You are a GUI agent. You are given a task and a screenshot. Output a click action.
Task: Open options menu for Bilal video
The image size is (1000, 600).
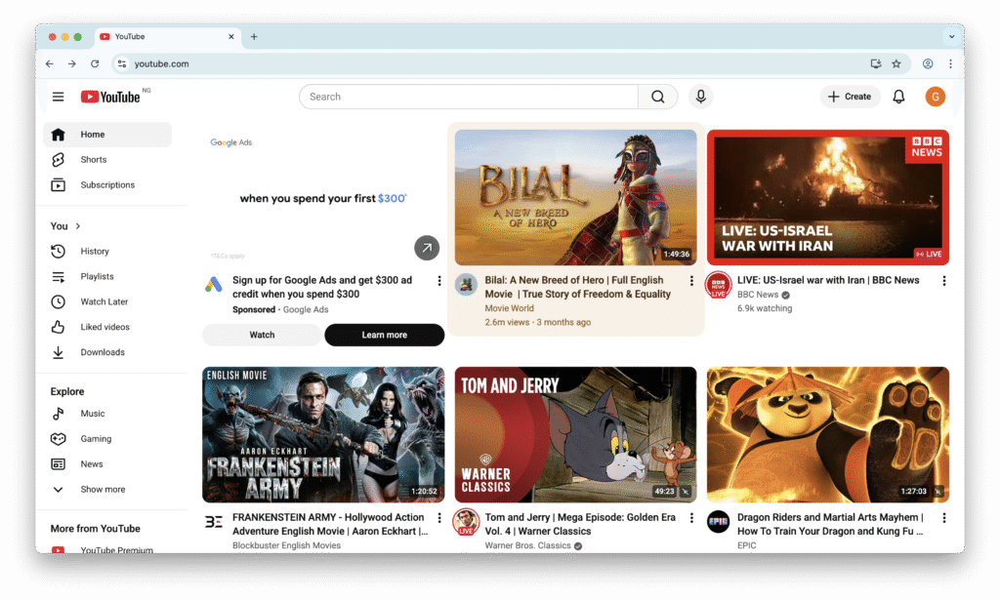pos(691,281)
